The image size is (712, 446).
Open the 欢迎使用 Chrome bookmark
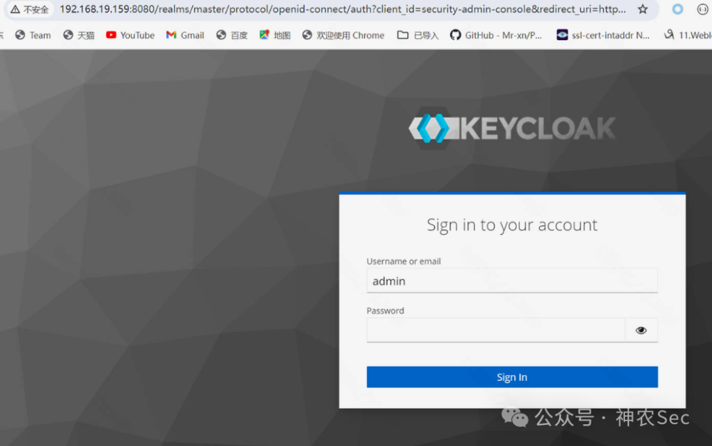pyautogui.click(x=343, y=35)
